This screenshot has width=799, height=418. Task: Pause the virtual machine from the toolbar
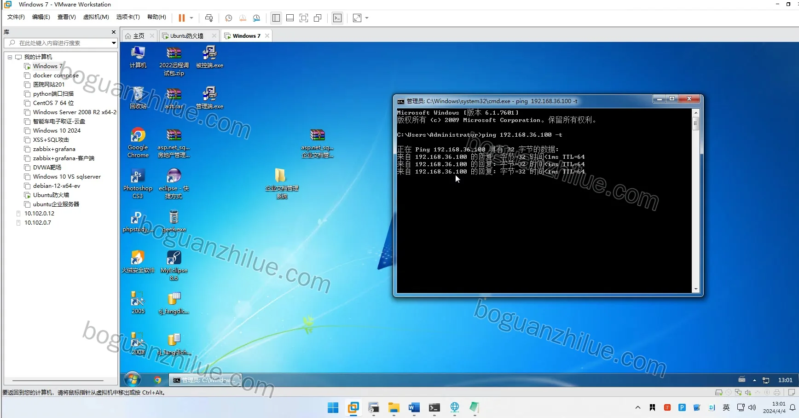182,18
